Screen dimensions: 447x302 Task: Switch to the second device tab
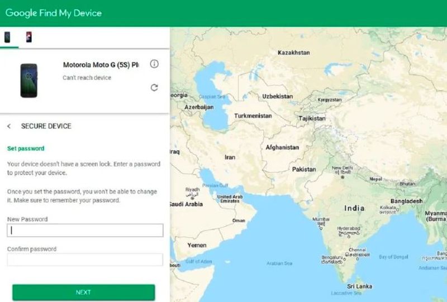(29, 37)
